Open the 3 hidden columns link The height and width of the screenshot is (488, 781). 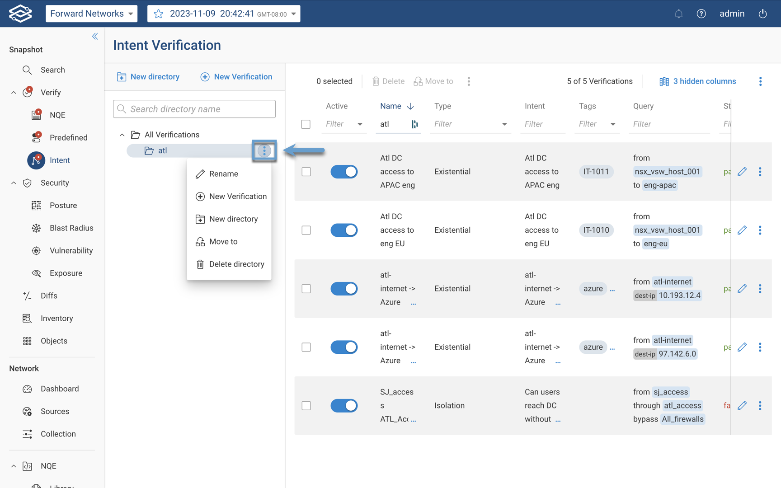(x=703, y=81)
